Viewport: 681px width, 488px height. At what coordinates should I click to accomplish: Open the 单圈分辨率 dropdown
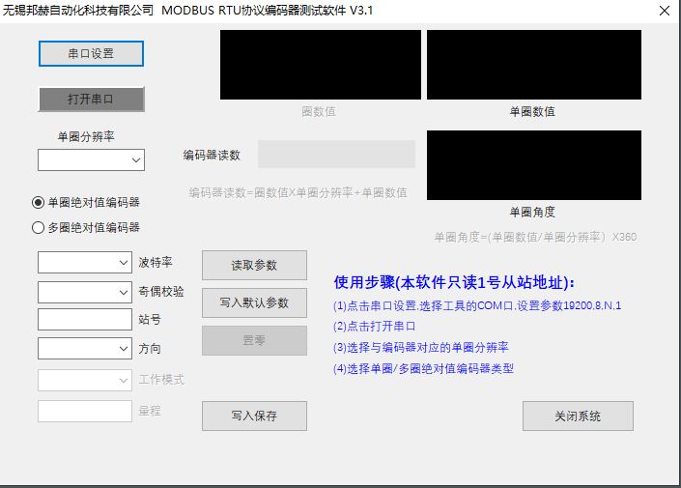91,159
